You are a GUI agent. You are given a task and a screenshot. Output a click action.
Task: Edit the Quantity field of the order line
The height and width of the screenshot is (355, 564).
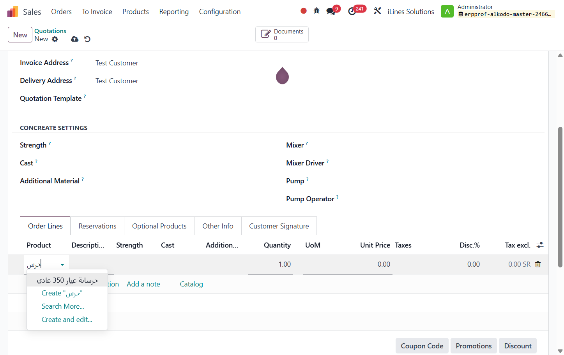(271, 264)
